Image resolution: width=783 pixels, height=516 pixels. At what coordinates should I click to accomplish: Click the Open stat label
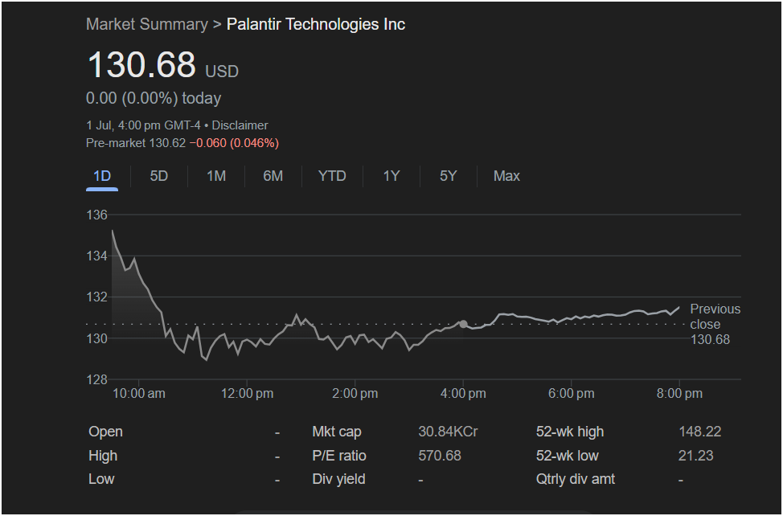point(105,432)
